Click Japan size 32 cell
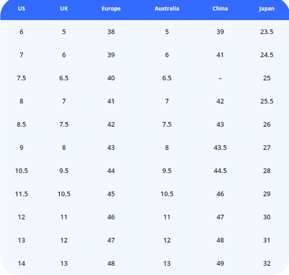 coord(266,263)
